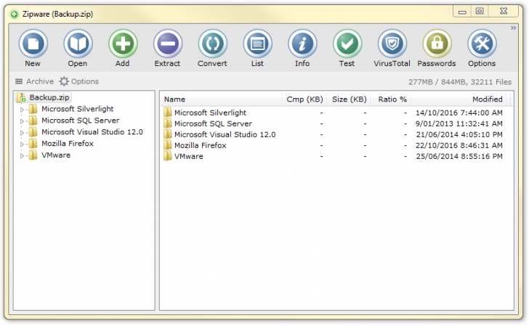Convert archive with the Convert icon

coord(212,44)
